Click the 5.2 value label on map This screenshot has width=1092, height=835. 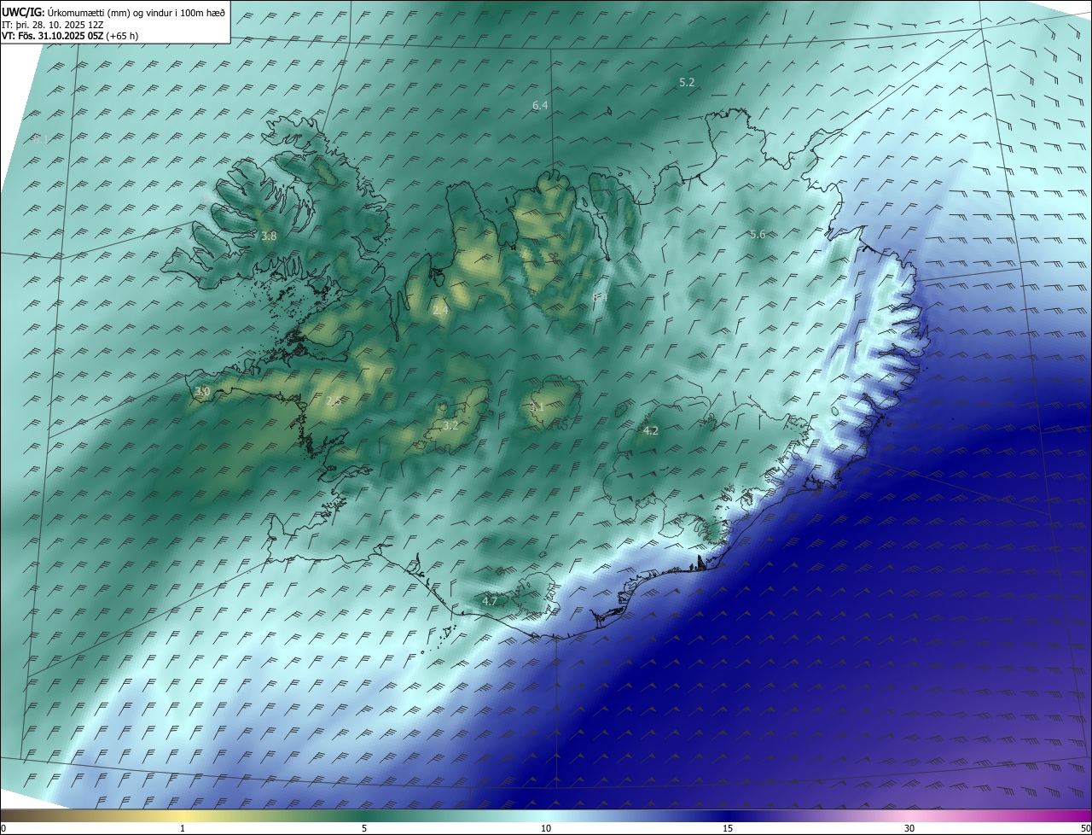point(687,83)
